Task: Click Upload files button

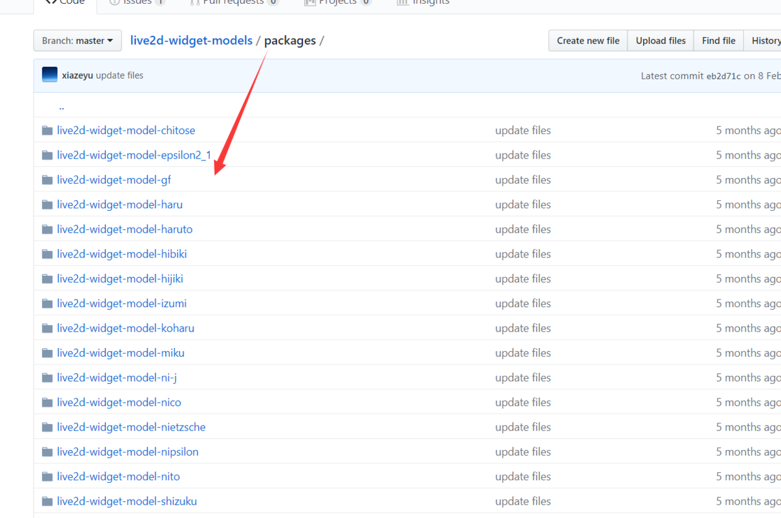Action: [661, 41]
